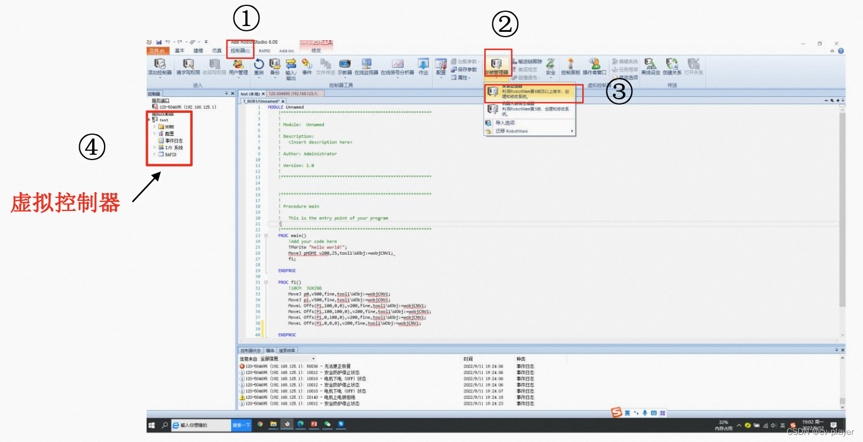
Task: Open the help question-mark icon
Action: (841, 51)
